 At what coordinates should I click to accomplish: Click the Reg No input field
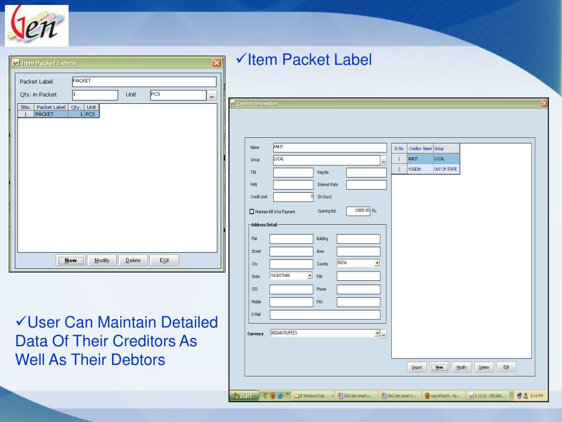point(366,173)
